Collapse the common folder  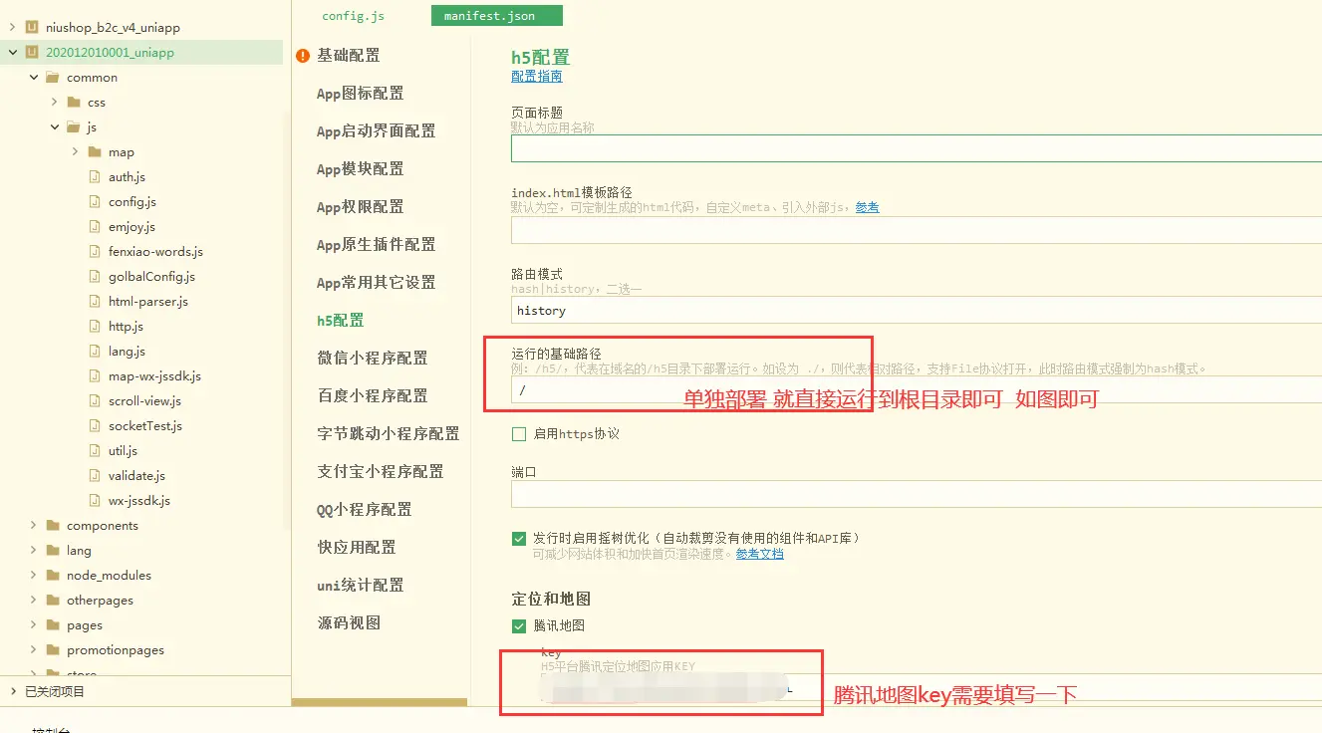pyautogui.click(x=34, y=78)
